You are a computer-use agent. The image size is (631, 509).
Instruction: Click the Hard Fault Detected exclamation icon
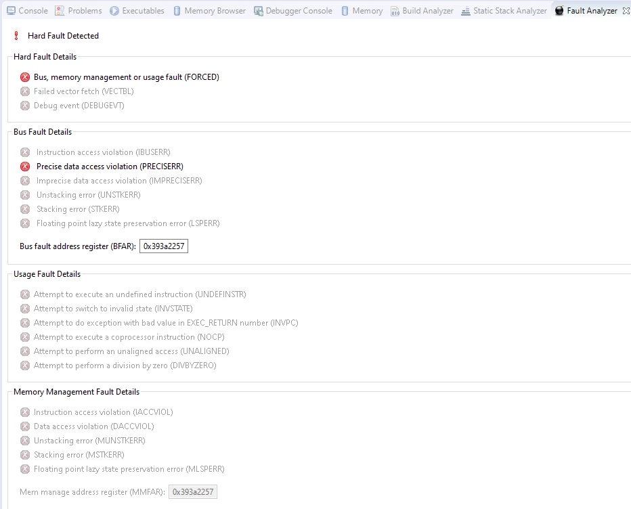[16, 36]
